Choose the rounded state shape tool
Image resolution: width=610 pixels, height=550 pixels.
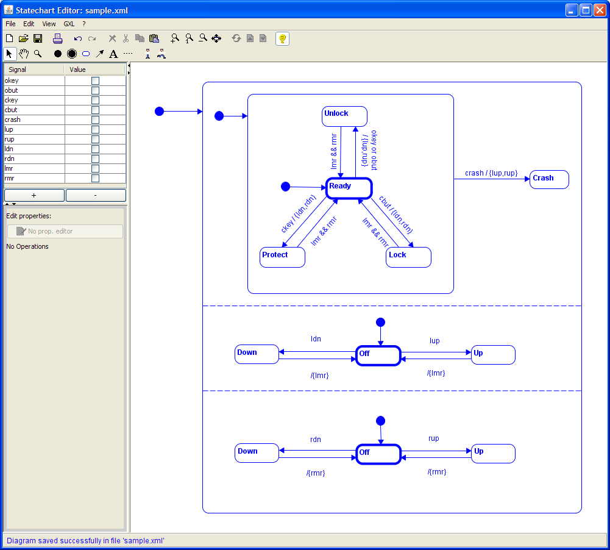point(86,54)
